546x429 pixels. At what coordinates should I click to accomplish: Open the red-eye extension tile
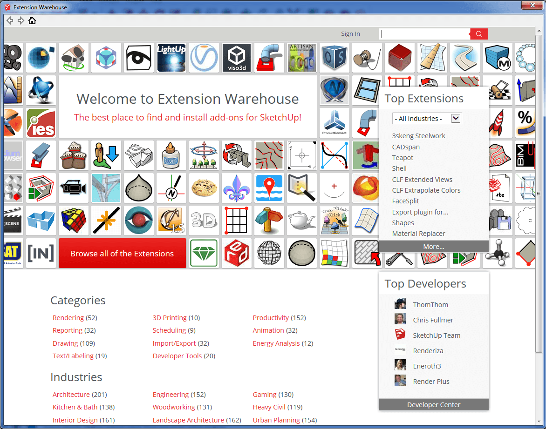[x=138, y=221]
